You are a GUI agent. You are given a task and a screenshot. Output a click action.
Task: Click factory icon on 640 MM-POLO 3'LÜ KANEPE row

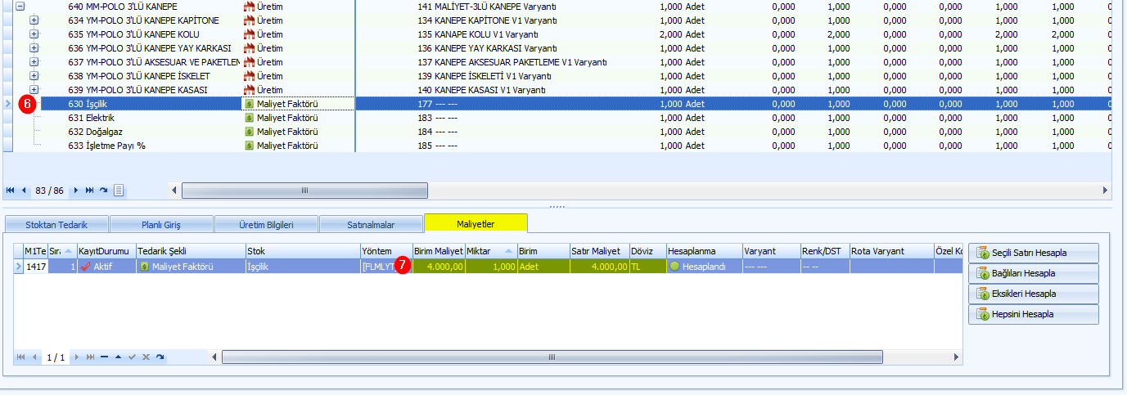250,7
